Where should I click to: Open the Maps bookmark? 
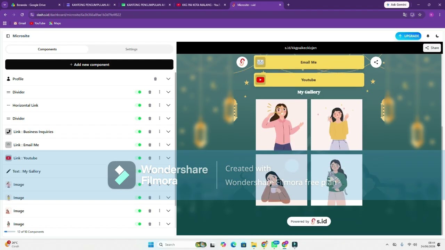pyautogui.click(x=55, y=23)
